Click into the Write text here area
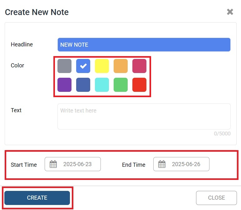Image resolution: width=241 pixels, height=210 pixels. (x=144, y=116)
